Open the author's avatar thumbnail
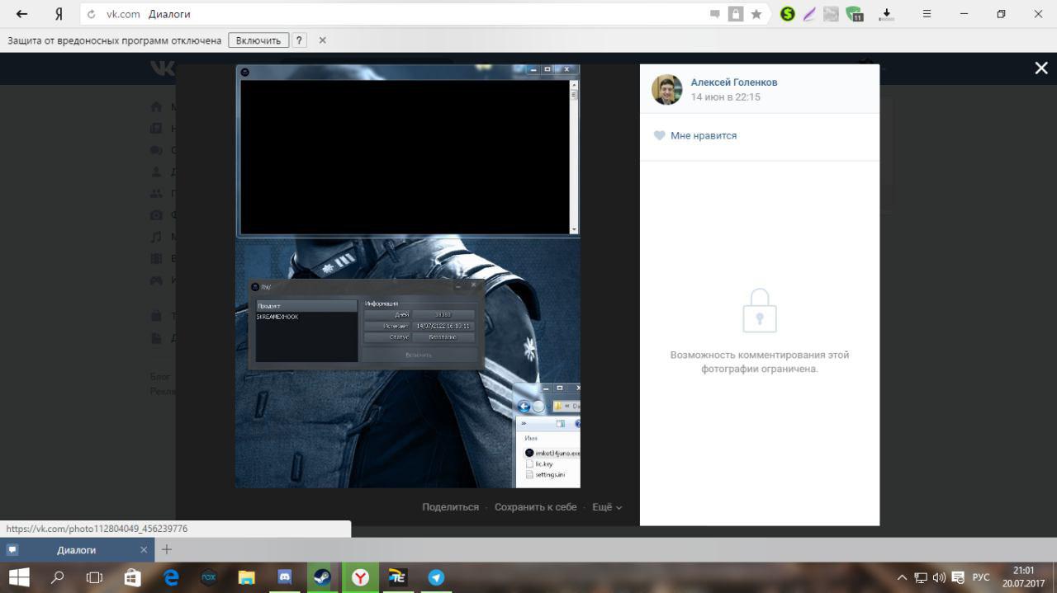 [x=666, y=89]
